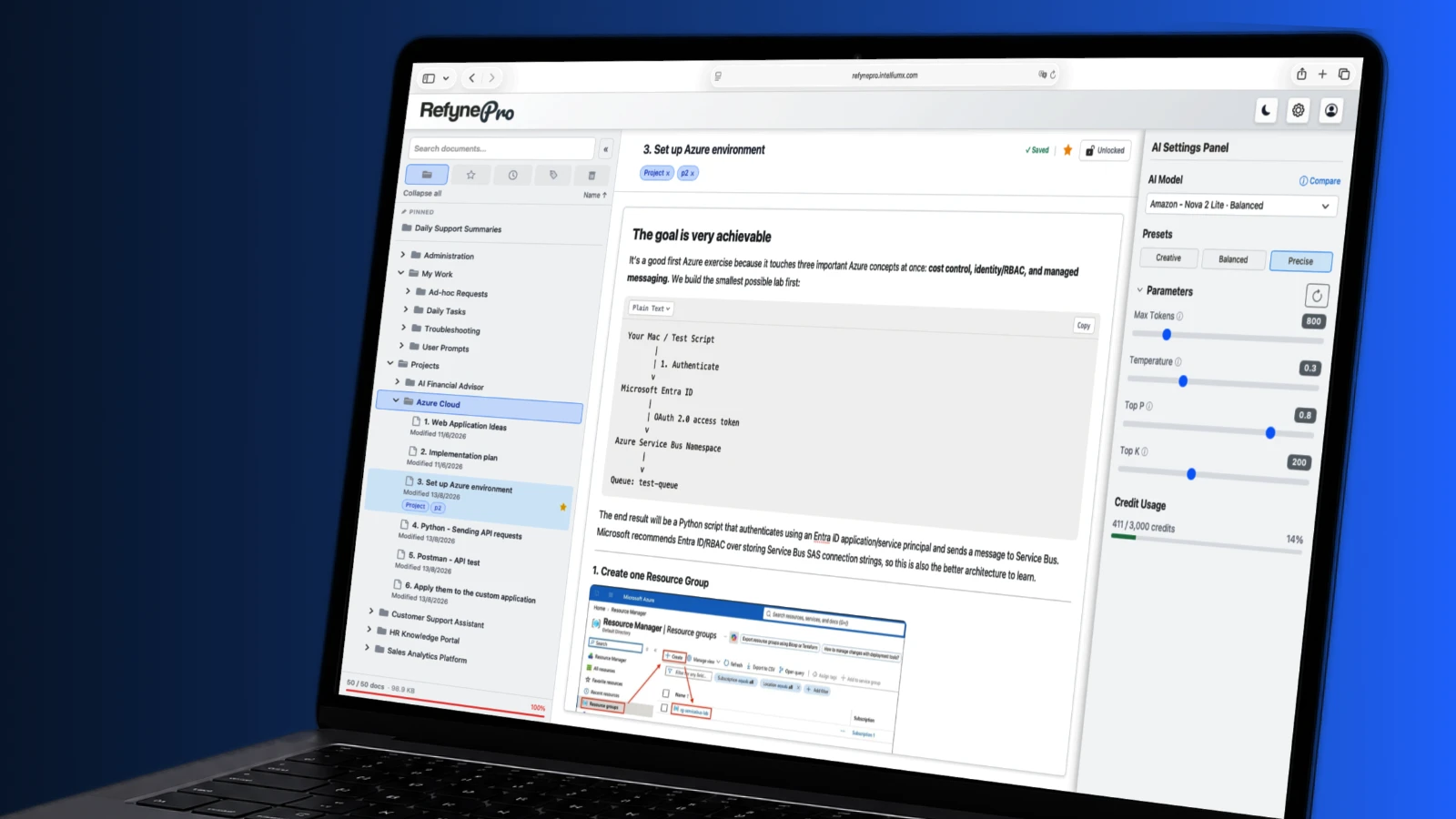Select the Creative preset

pos(1168,258)
